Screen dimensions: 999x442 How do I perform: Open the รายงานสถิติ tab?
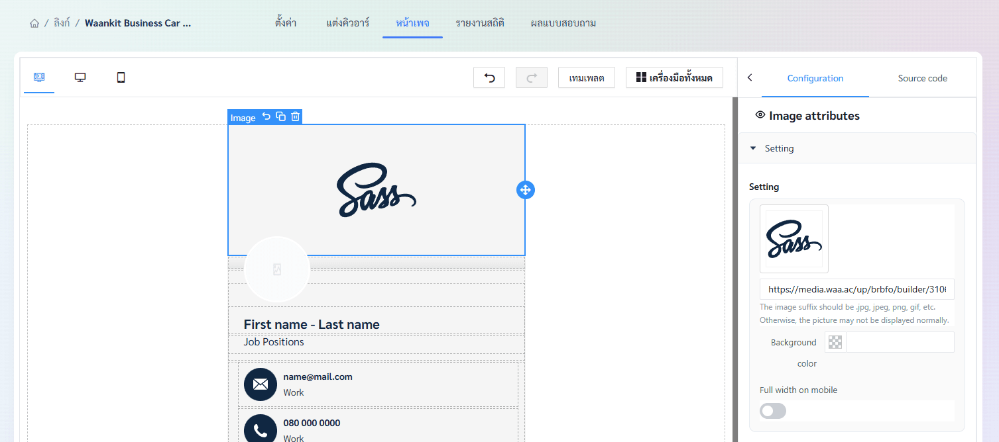click(480, 23)
